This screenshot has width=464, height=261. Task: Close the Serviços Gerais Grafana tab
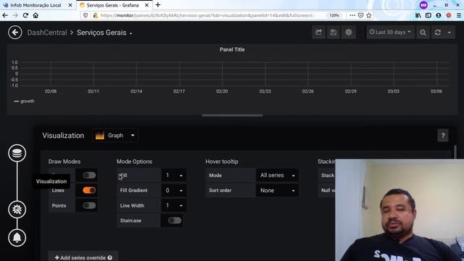[146, 5]
